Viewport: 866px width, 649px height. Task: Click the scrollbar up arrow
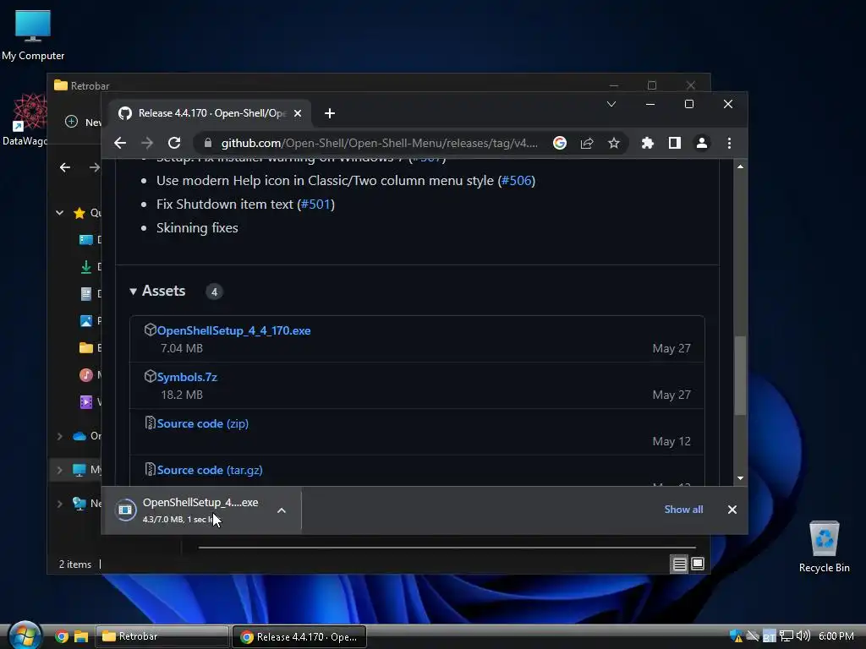740,166
